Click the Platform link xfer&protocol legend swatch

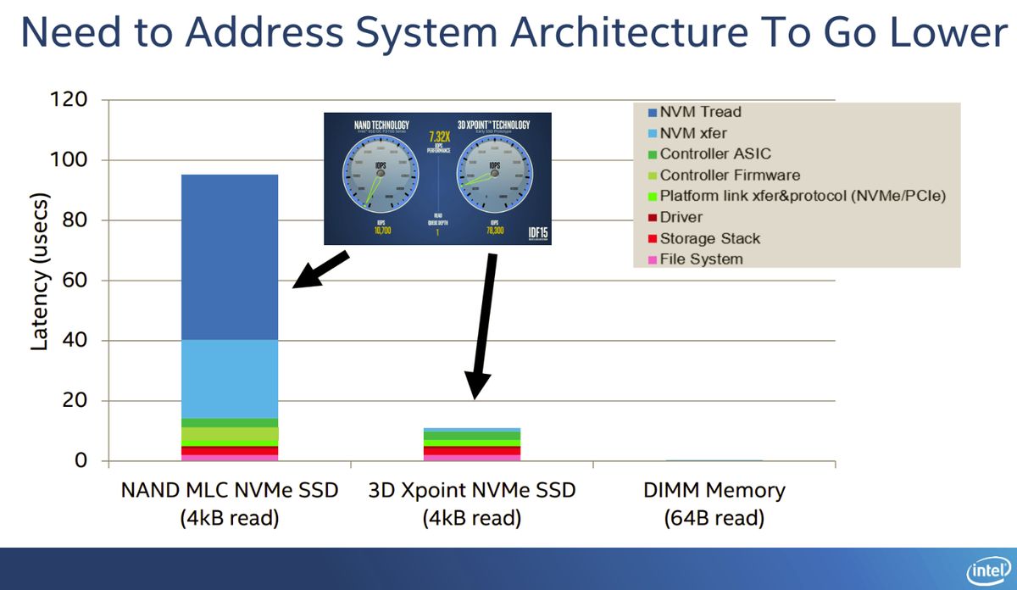tap(652, 197)
